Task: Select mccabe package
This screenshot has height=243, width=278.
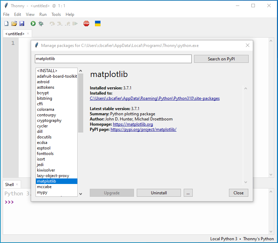Action: (57, 187)
